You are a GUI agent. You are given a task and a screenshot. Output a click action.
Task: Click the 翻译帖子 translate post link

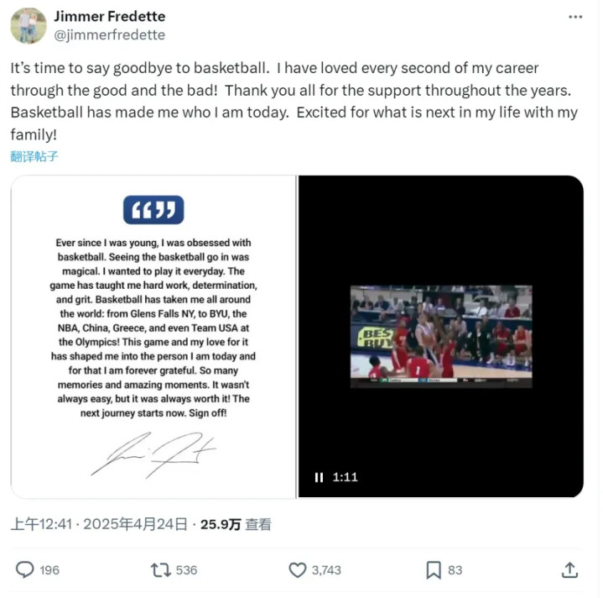(34, 156)
